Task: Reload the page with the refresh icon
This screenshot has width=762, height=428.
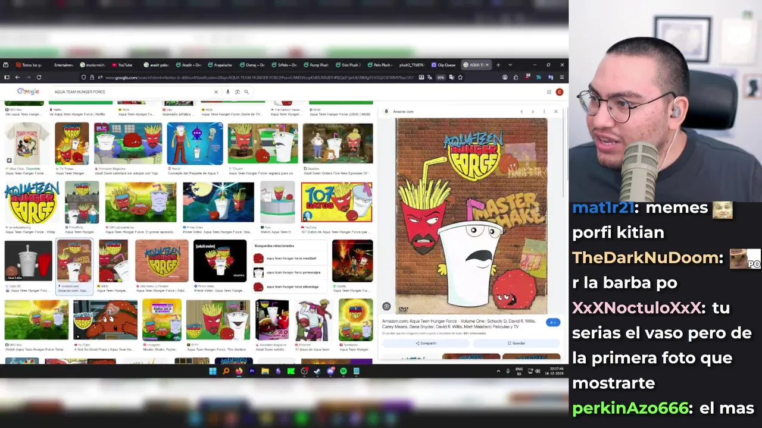Action: pyautogui.click(x=39, y=77)
